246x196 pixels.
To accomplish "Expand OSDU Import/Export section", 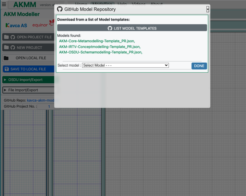I will (28, 80).
